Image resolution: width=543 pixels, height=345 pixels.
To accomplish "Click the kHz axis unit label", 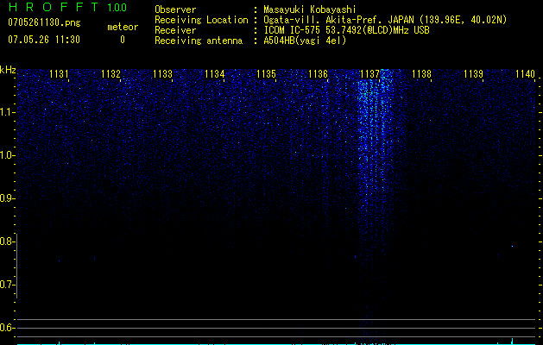I will pyautogui.click(x=8, y=70).
